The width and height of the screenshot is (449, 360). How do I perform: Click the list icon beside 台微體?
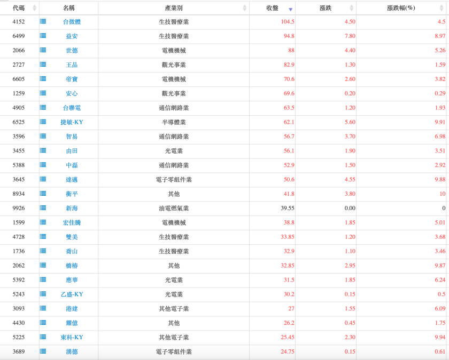[x=43, y=21]
